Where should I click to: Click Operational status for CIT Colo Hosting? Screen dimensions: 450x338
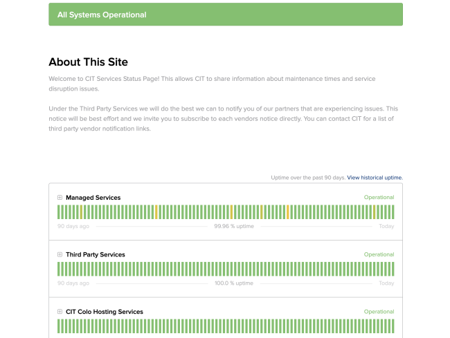coord(379,311)
